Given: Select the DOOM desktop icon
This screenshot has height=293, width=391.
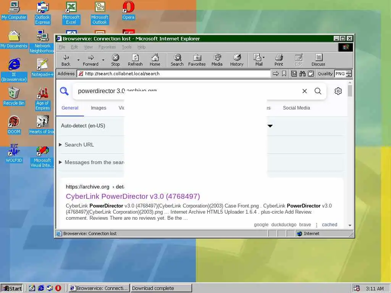Looking at the screenshot, I should coord(14,125).
